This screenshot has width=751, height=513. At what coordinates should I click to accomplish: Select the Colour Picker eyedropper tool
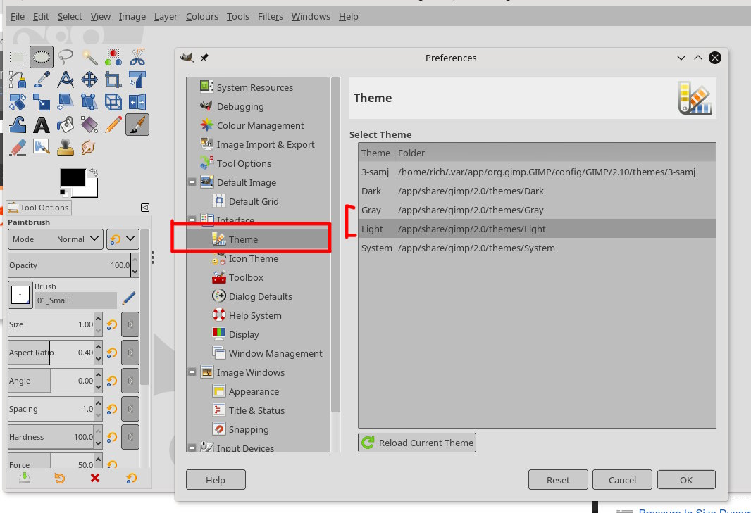[x=42, y=80]
